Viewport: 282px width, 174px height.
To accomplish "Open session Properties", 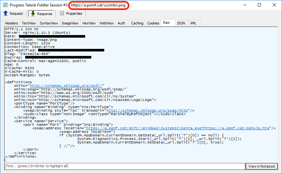I will pos(71,14).
